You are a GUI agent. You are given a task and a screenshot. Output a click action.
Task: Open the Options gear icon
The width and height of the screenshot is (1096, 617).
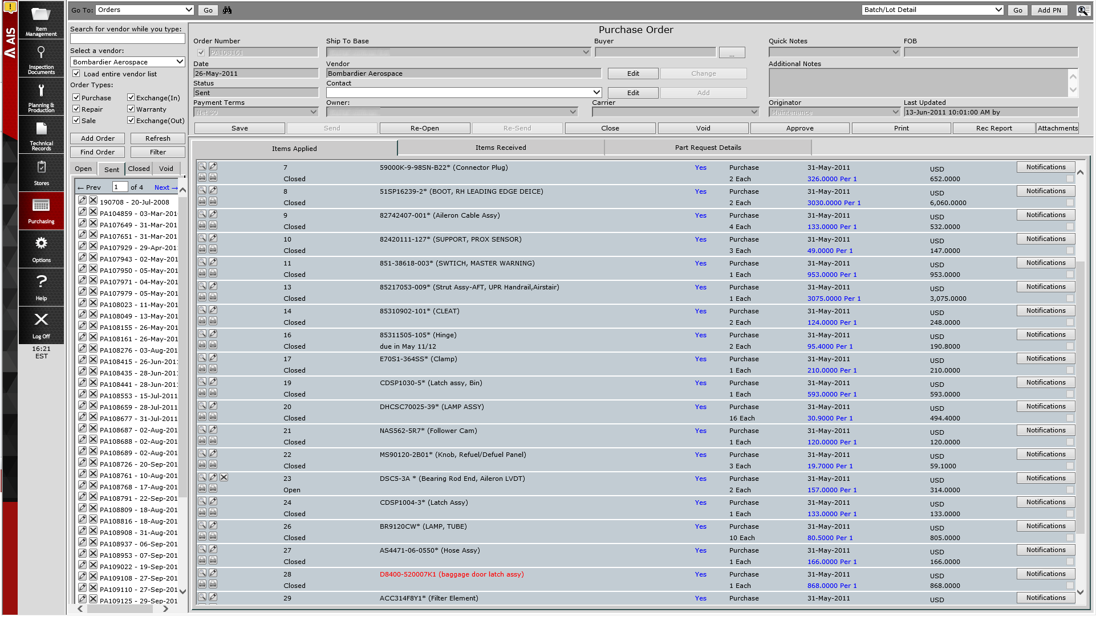click(41, 250)
